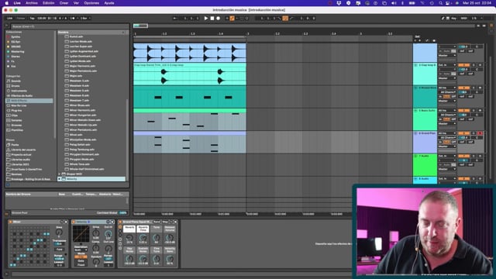
Task: Open All Channels dropdown on Grand Piano track
Action: point(447,138)
